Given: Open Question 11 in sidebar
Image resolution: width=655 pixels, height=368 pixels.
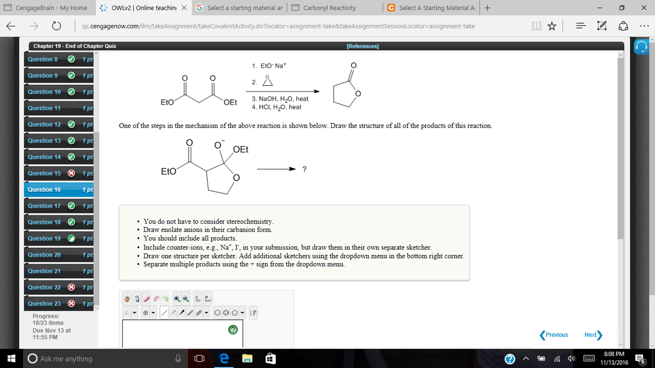Looking at the screenshot, I should coord(59,108).
